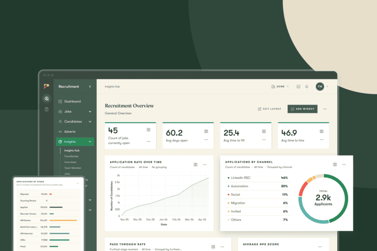Click the Automation channel row
Image resolution: width=377 pixels, height=251 pixels.
[x=258, y=186]
